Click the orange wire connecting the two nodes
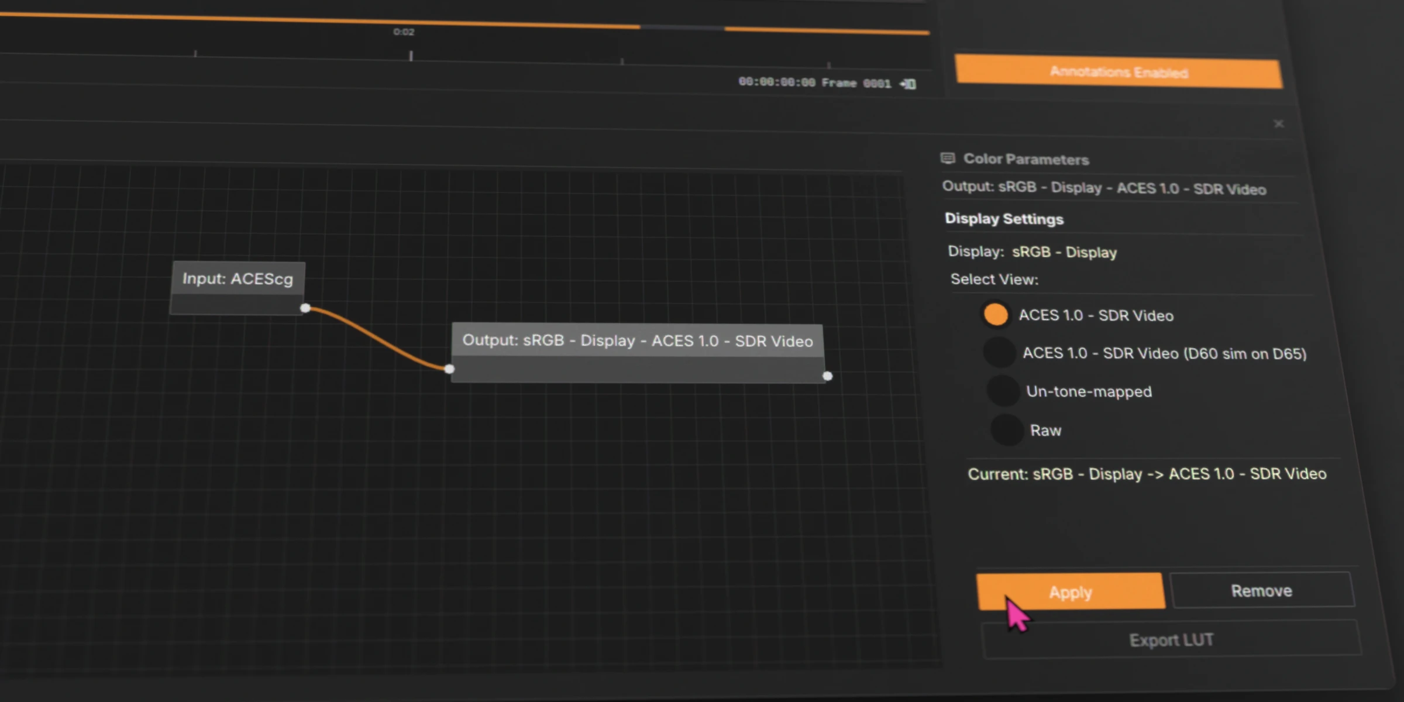The image size is (1404, 702). (x=374, y=338)
